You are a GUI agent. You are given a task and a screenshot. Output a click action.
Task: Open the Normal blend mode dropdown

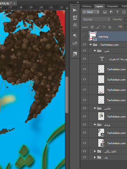96,20
